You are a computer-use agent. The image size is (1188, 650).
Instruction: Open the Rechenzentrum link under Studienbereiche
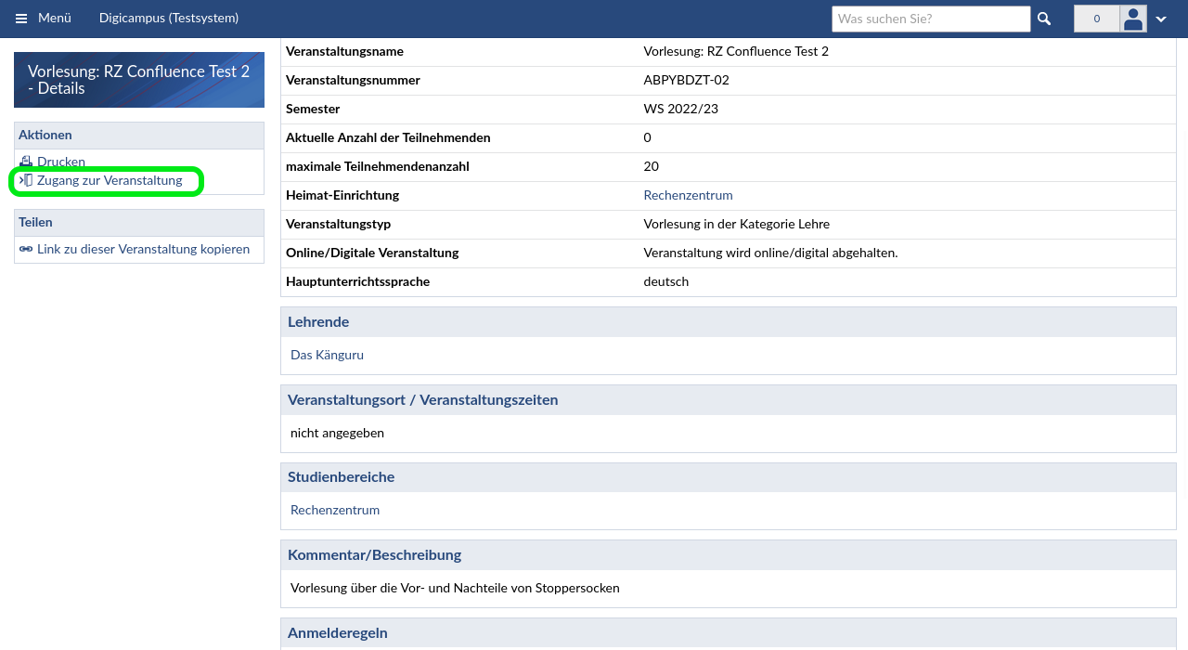point(335,510)
